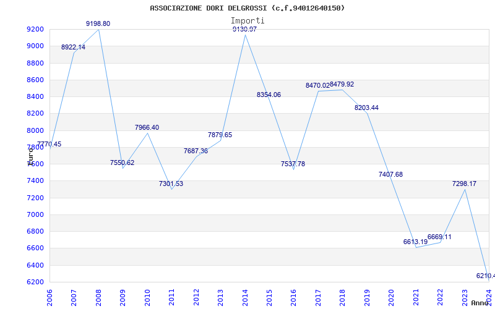This screenshot has width=495, height=309.
Task: Click y-axis value 9000
Action: [35, 46]
